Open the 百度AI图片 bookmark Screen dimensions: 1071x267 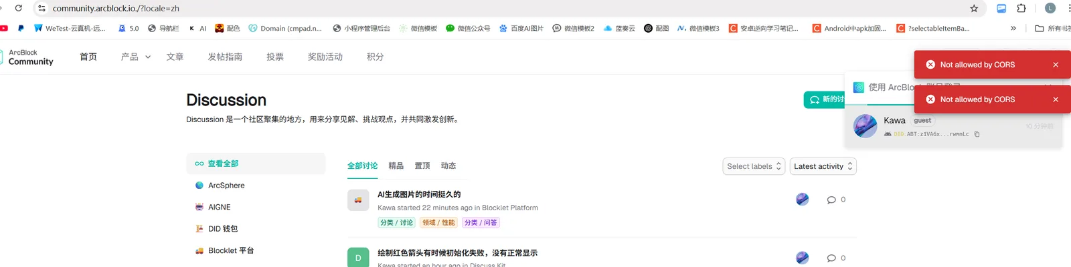pos(521,28)
